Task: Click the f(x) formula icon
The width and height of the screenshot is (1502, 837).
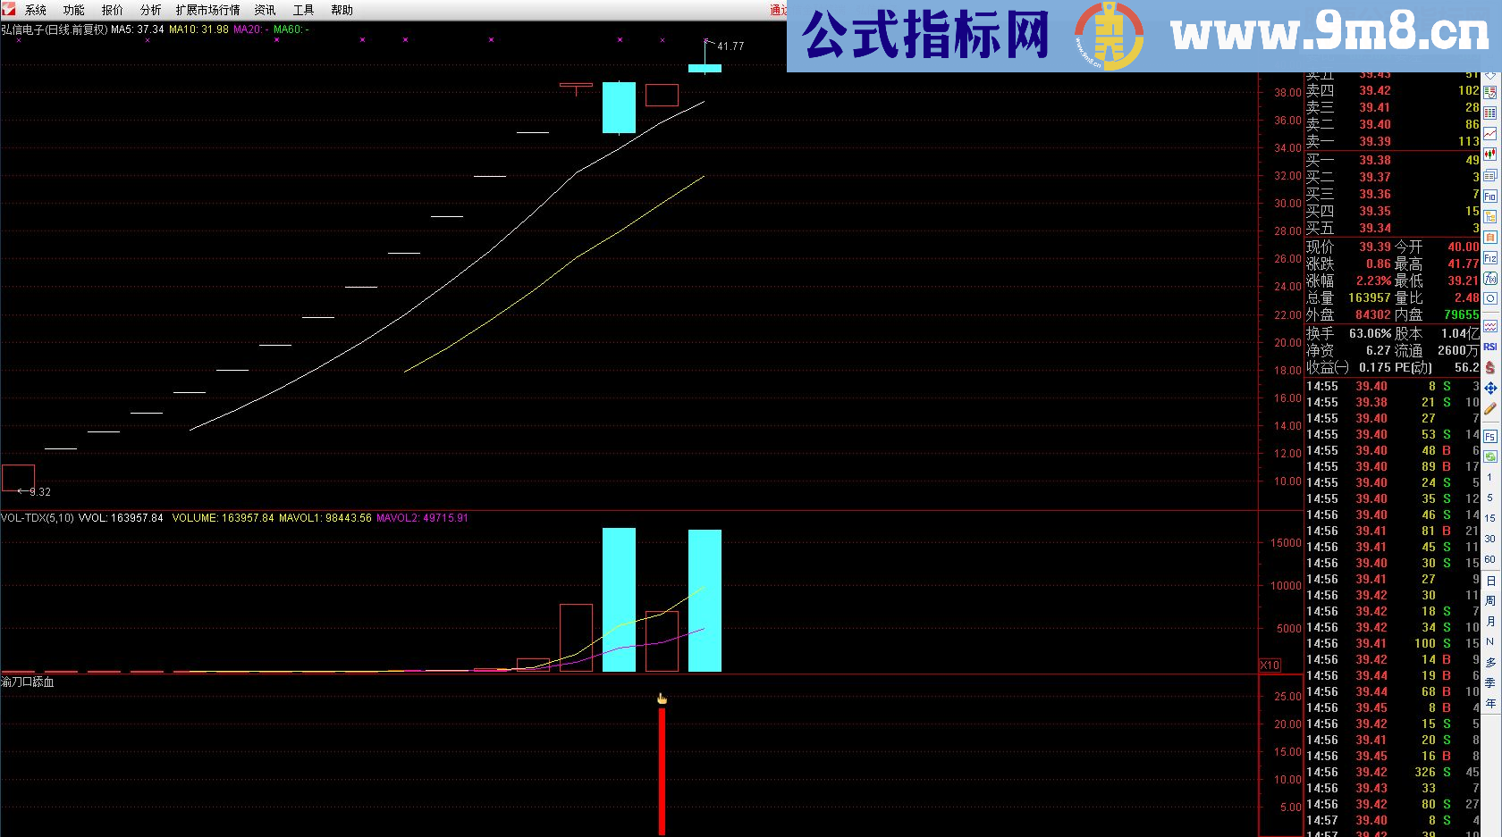Action: [1490, 279]
